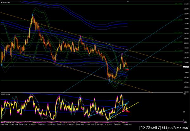Click the 1087.40 price axis label
Screen dimensions: 190x131
186,77
